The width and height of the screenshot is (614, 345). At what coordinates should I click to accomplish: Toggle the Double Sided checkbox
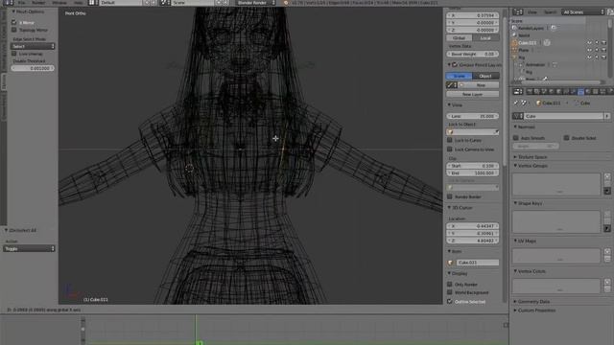pyautogui.click(x=567, y=138)
